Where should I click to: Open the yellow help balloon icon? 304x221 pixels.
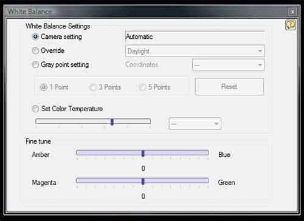(291, 25)
